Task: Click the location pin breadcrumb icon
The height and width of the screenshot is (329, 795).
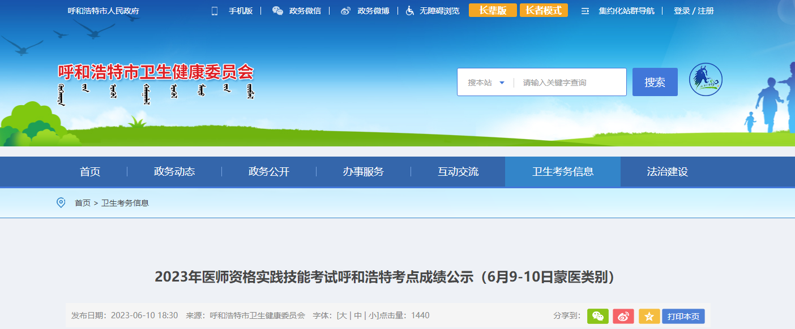Action: point(61,202)
